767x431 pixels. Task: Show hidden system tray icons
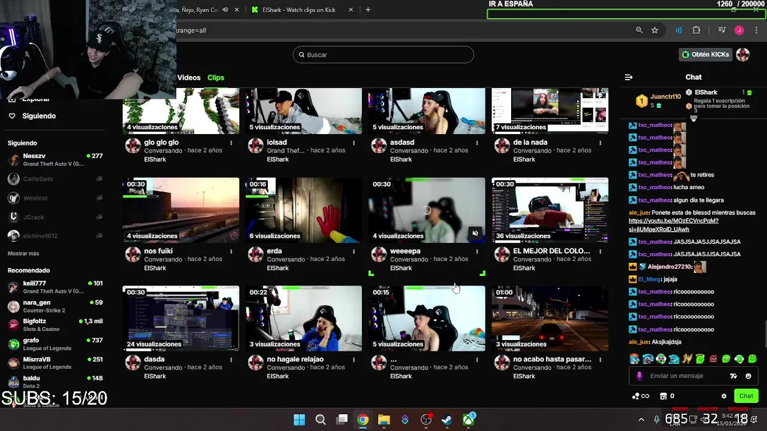tap(641, 420)
